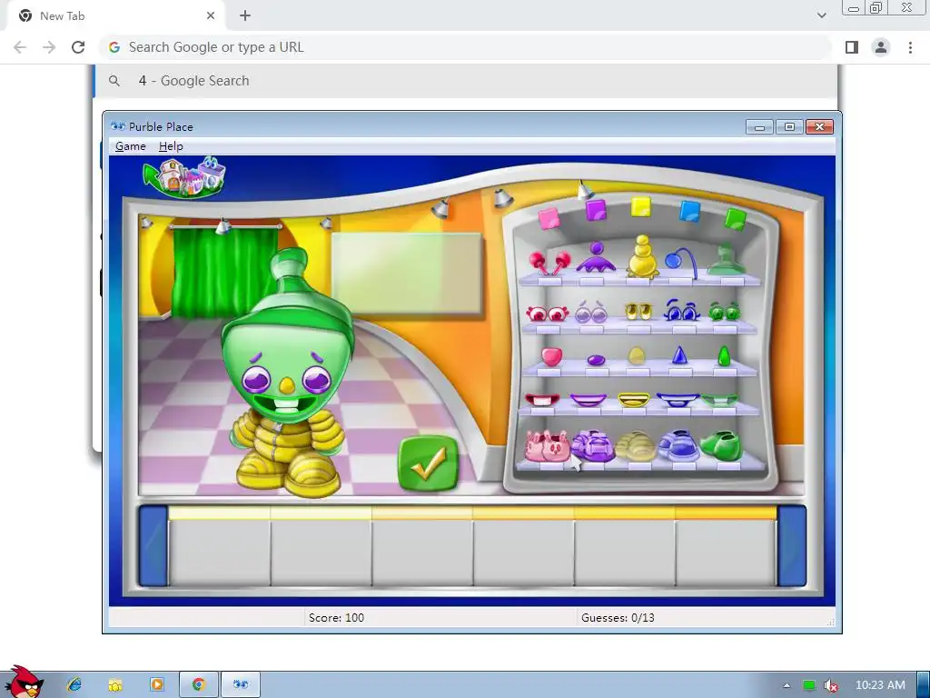Submit guess with the green checkmark button
The image size is (930, 698).
429,464
